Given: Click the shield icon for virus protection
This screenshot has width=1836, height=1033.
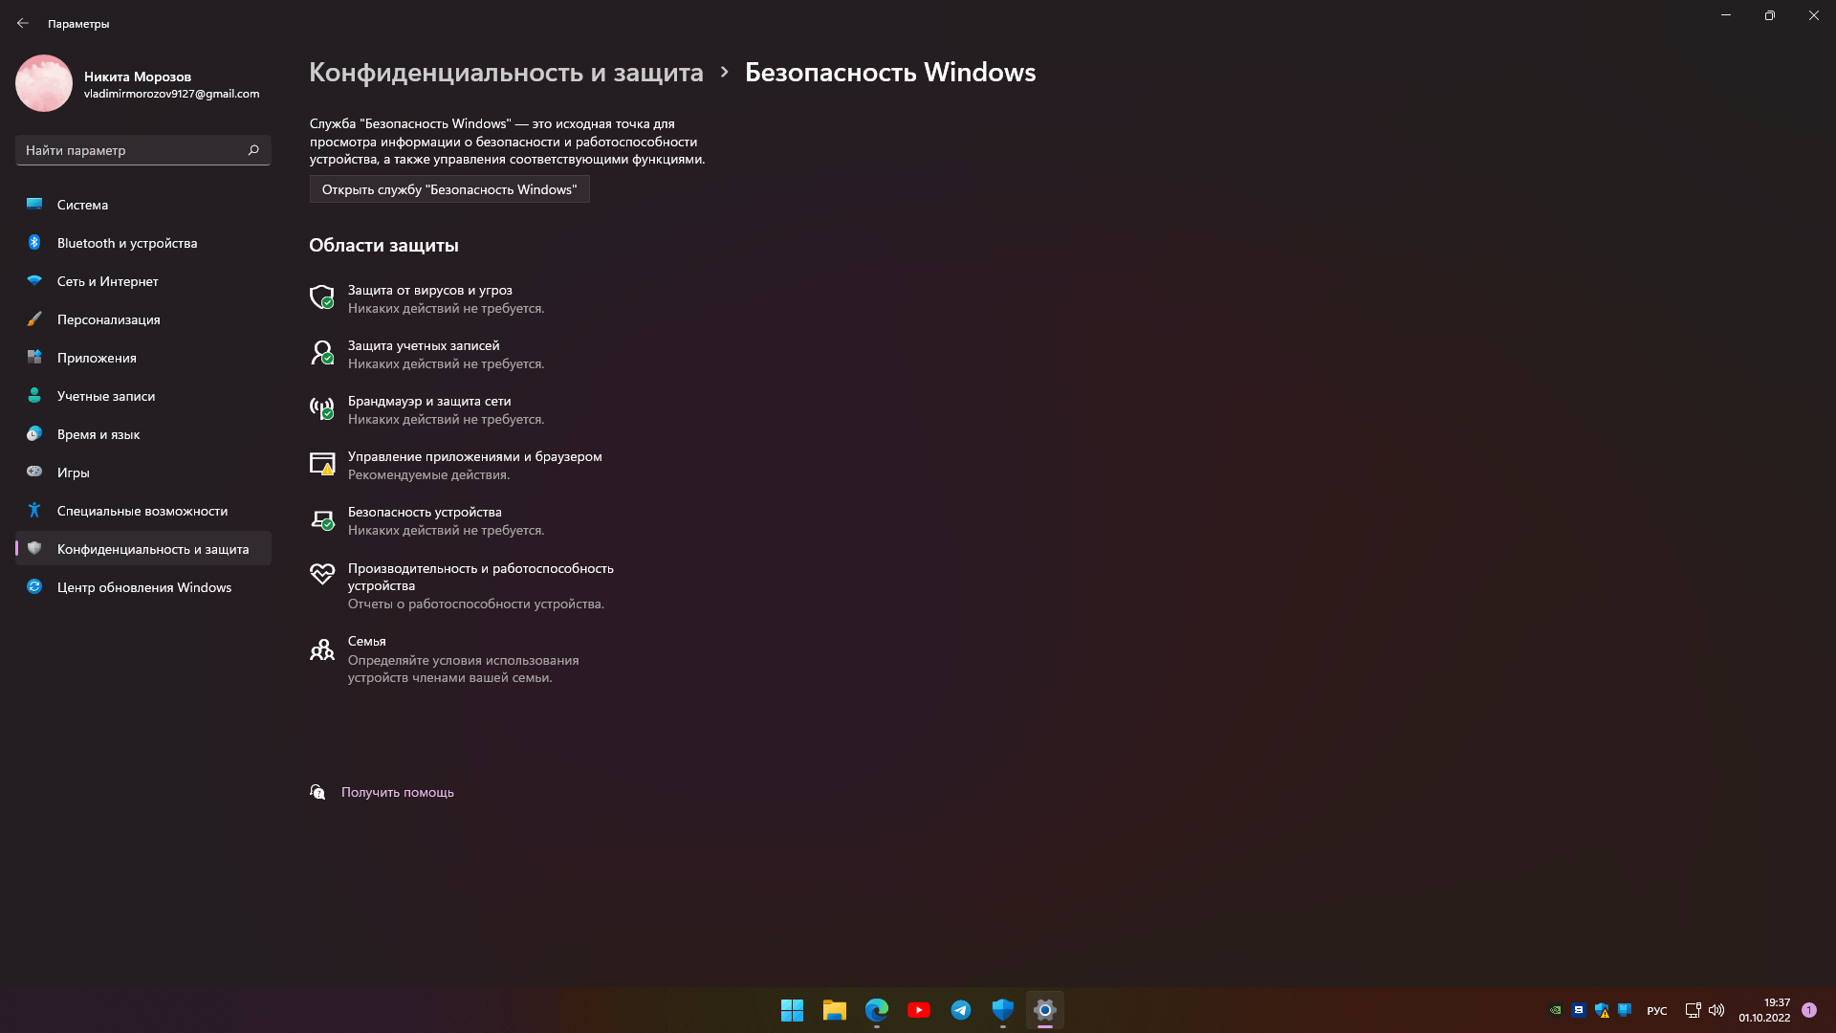Looking at the screenshot, I should coord(322,297).
